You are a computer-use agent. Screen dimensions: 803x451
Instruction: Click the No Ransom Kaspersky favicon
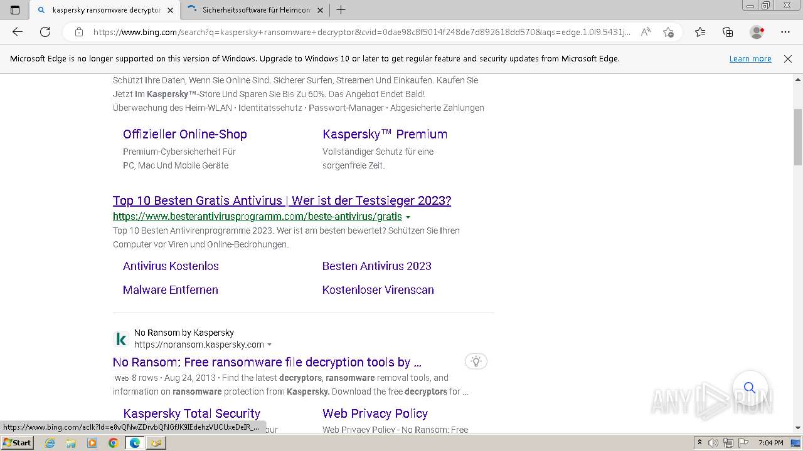point(121,339)
